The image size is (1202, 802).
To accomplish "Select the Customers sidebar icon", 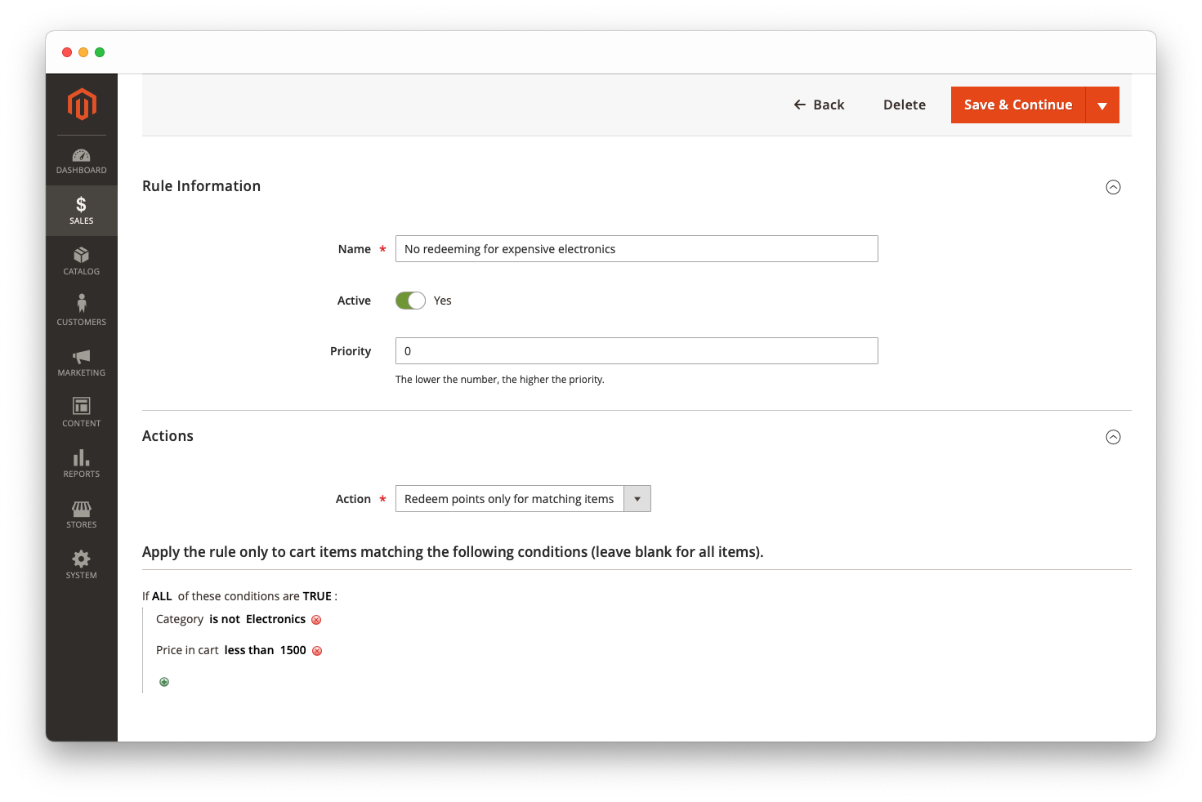I will pos(81,310).
